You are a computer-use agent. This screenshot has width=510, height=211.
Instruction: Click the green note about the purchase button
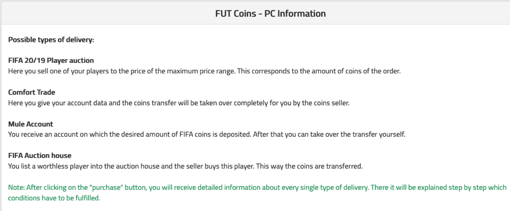pyautogui.click(x=257, y=193)
